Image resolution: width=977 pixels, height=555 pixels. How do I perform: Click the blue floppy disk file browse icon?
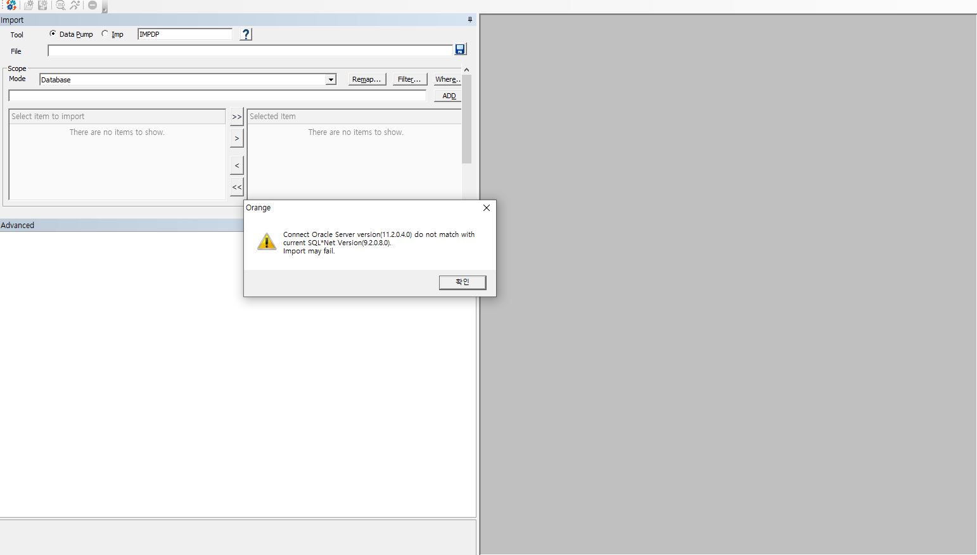pos(460,49)
